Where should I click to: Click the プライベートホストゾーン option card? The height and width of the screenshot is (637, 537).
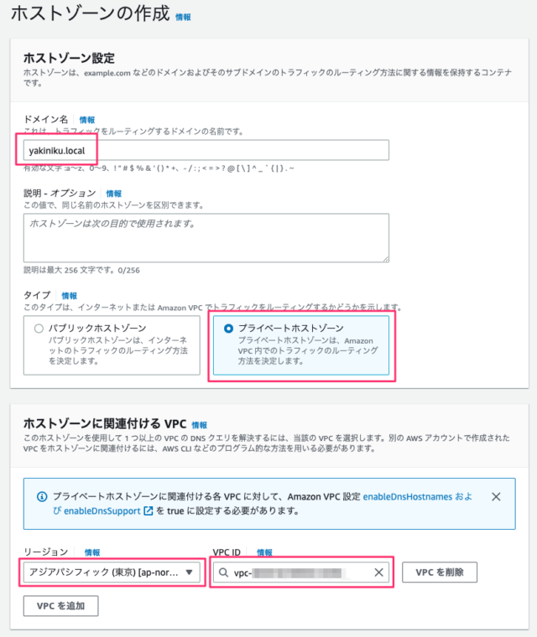click(x=301, y=345)
